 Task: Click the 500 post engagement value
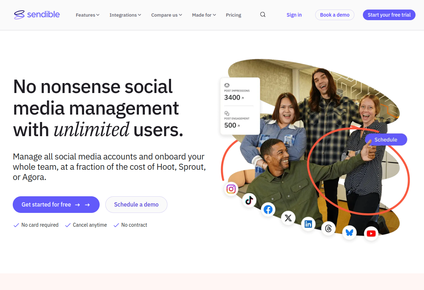coord(230,125)
